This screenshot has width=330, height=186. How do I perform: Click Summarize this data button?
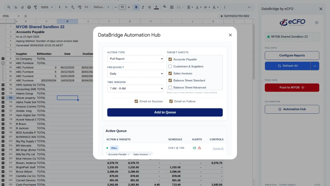pyautogui.click(x=235, y=16)
